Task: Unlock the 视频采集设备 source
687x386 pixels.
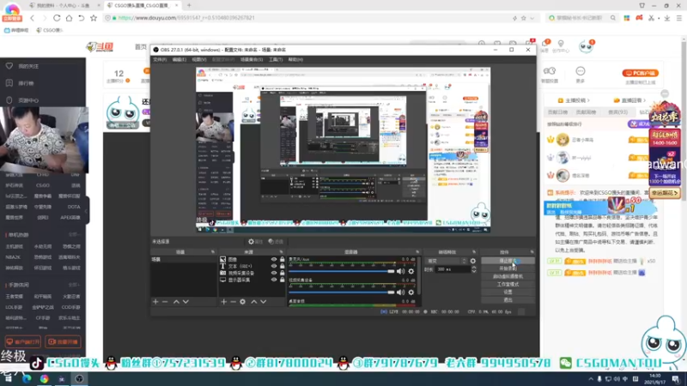Action: pos(283,273)
